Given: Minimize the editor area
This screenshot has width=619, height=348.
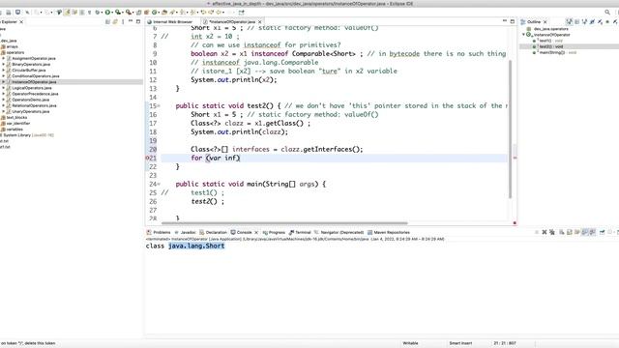Looking at the screenshot, I should pos(505,21).
